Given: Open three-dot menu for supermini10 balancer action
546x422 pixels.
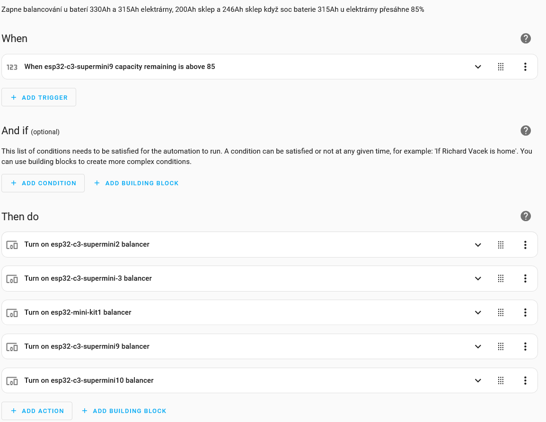Looking at the screenshot, I should tap(525, 381).
